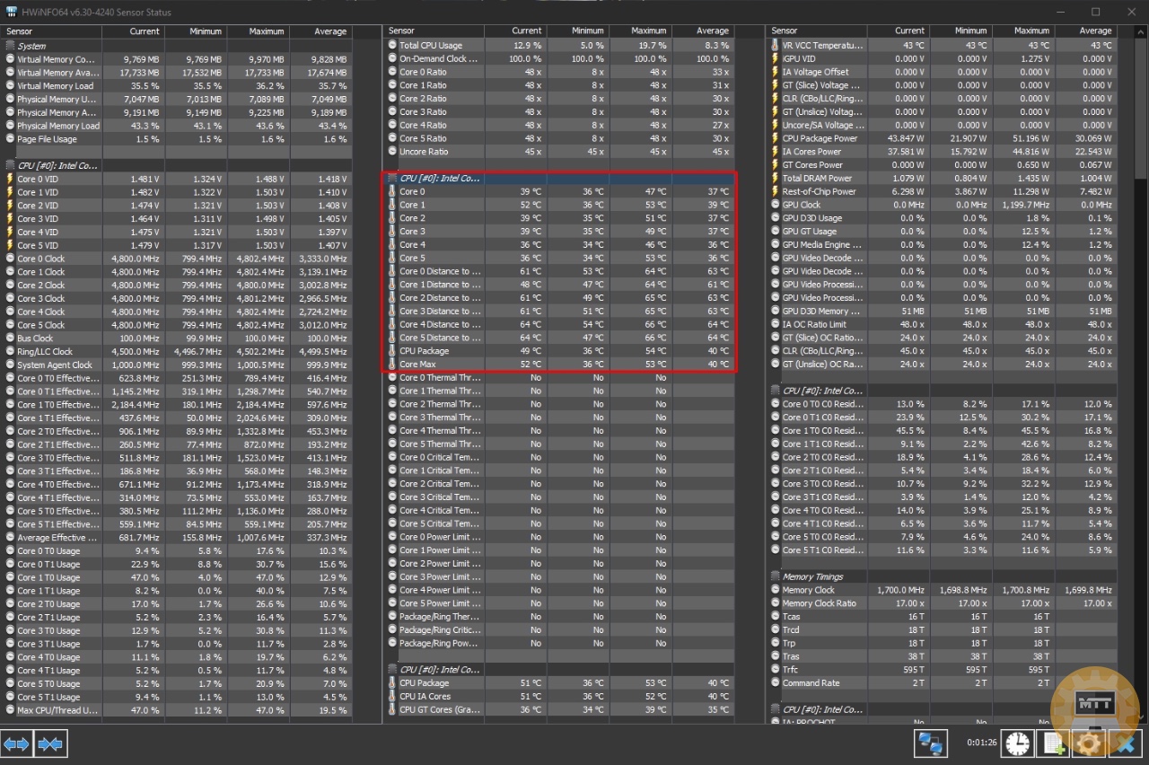Click lightning icon beside Total DRAM Power
1149x765 pixels.
776,178
